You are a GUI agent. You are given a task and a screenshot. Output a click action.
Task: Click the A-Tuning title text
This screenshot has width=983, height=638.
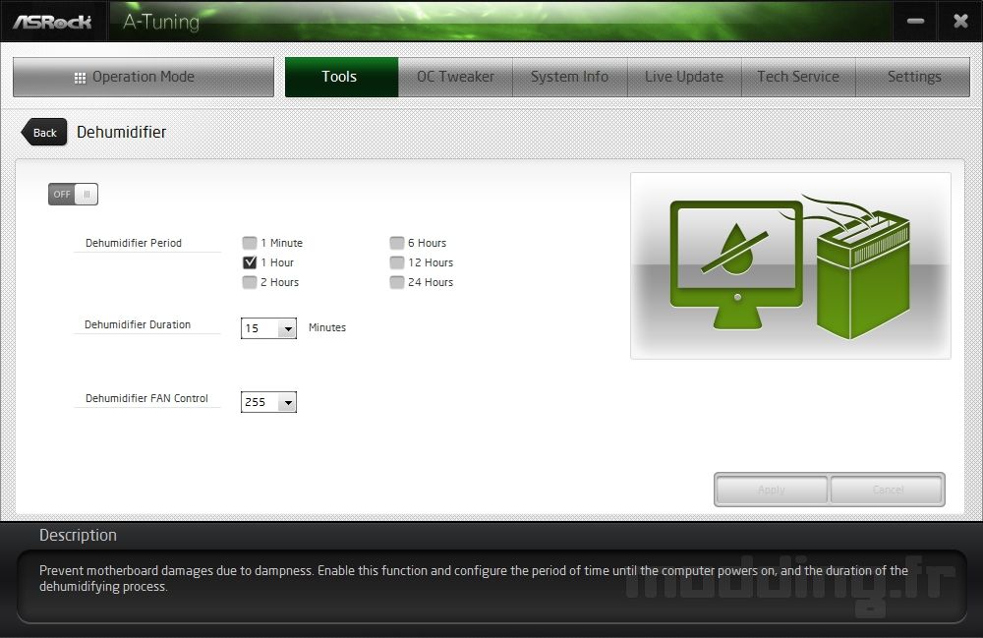point(161,22)
